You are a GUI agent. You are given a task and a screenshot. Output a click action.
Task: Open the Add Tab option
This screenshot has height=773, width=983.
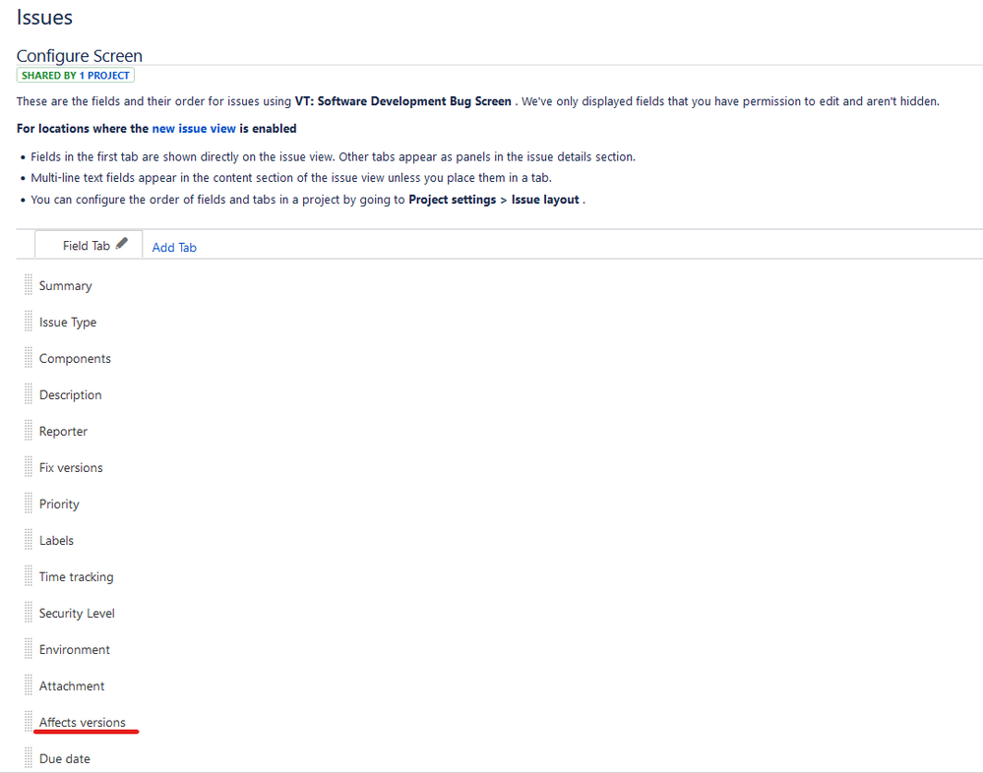tap(173, 247)
